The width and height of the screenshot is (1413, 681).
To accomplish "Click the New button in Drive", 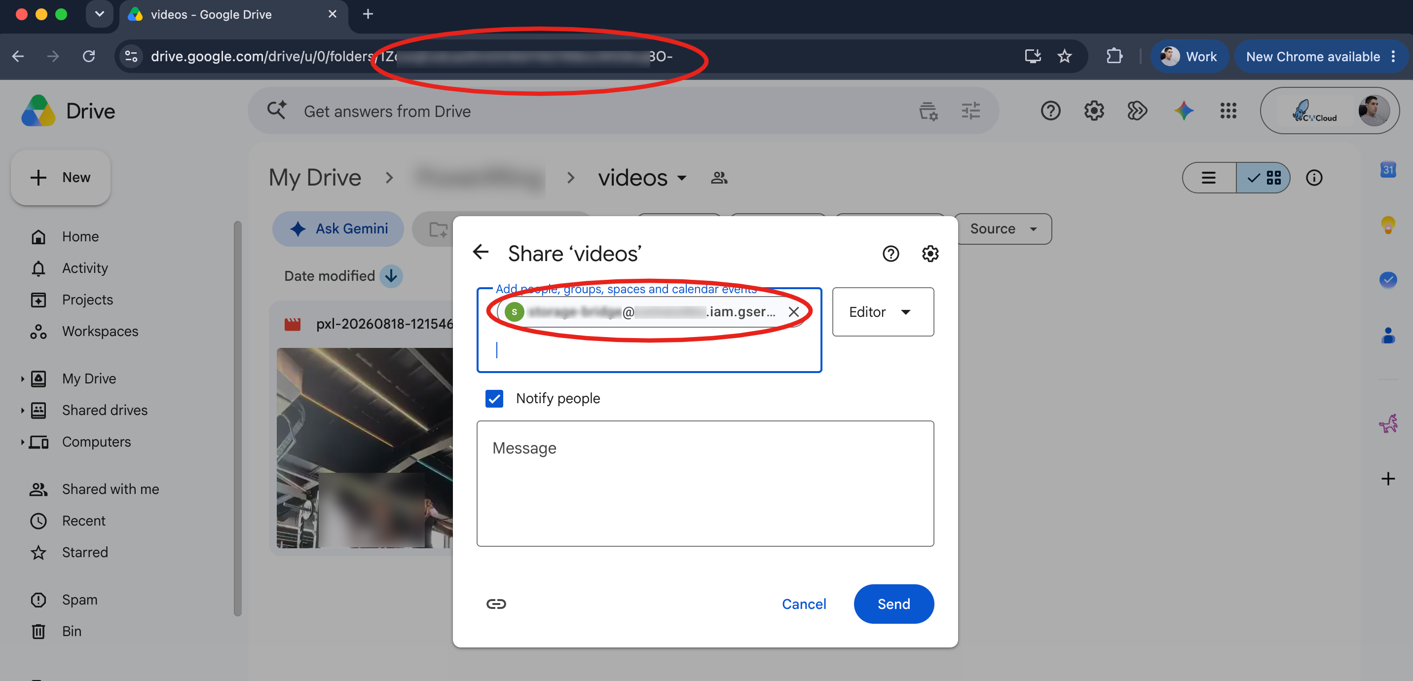I will (x=61, y=177).
